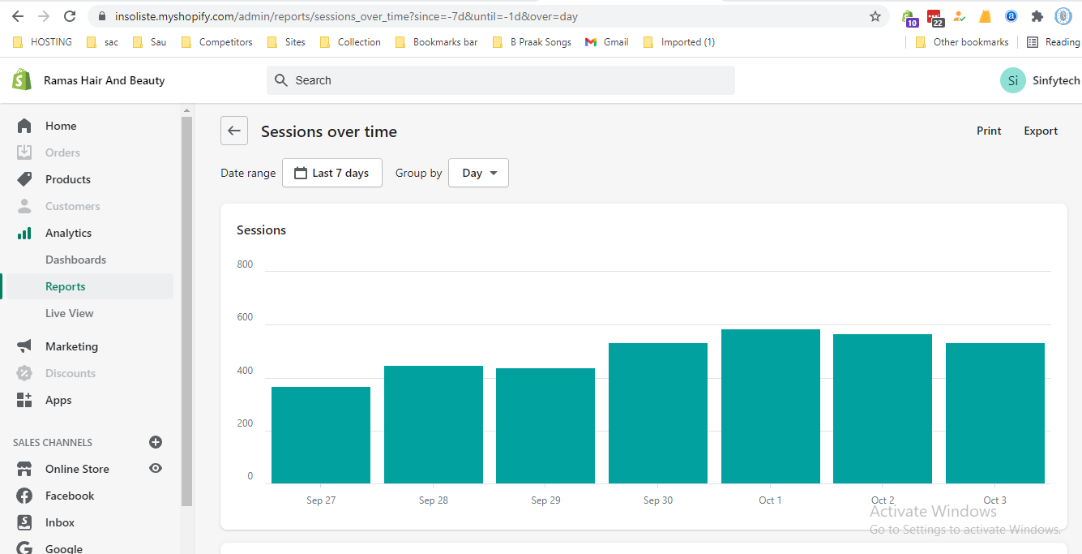Add a sales channel plus icon
The width and height of the screenshot is (1082, 554).
[156, 442]
